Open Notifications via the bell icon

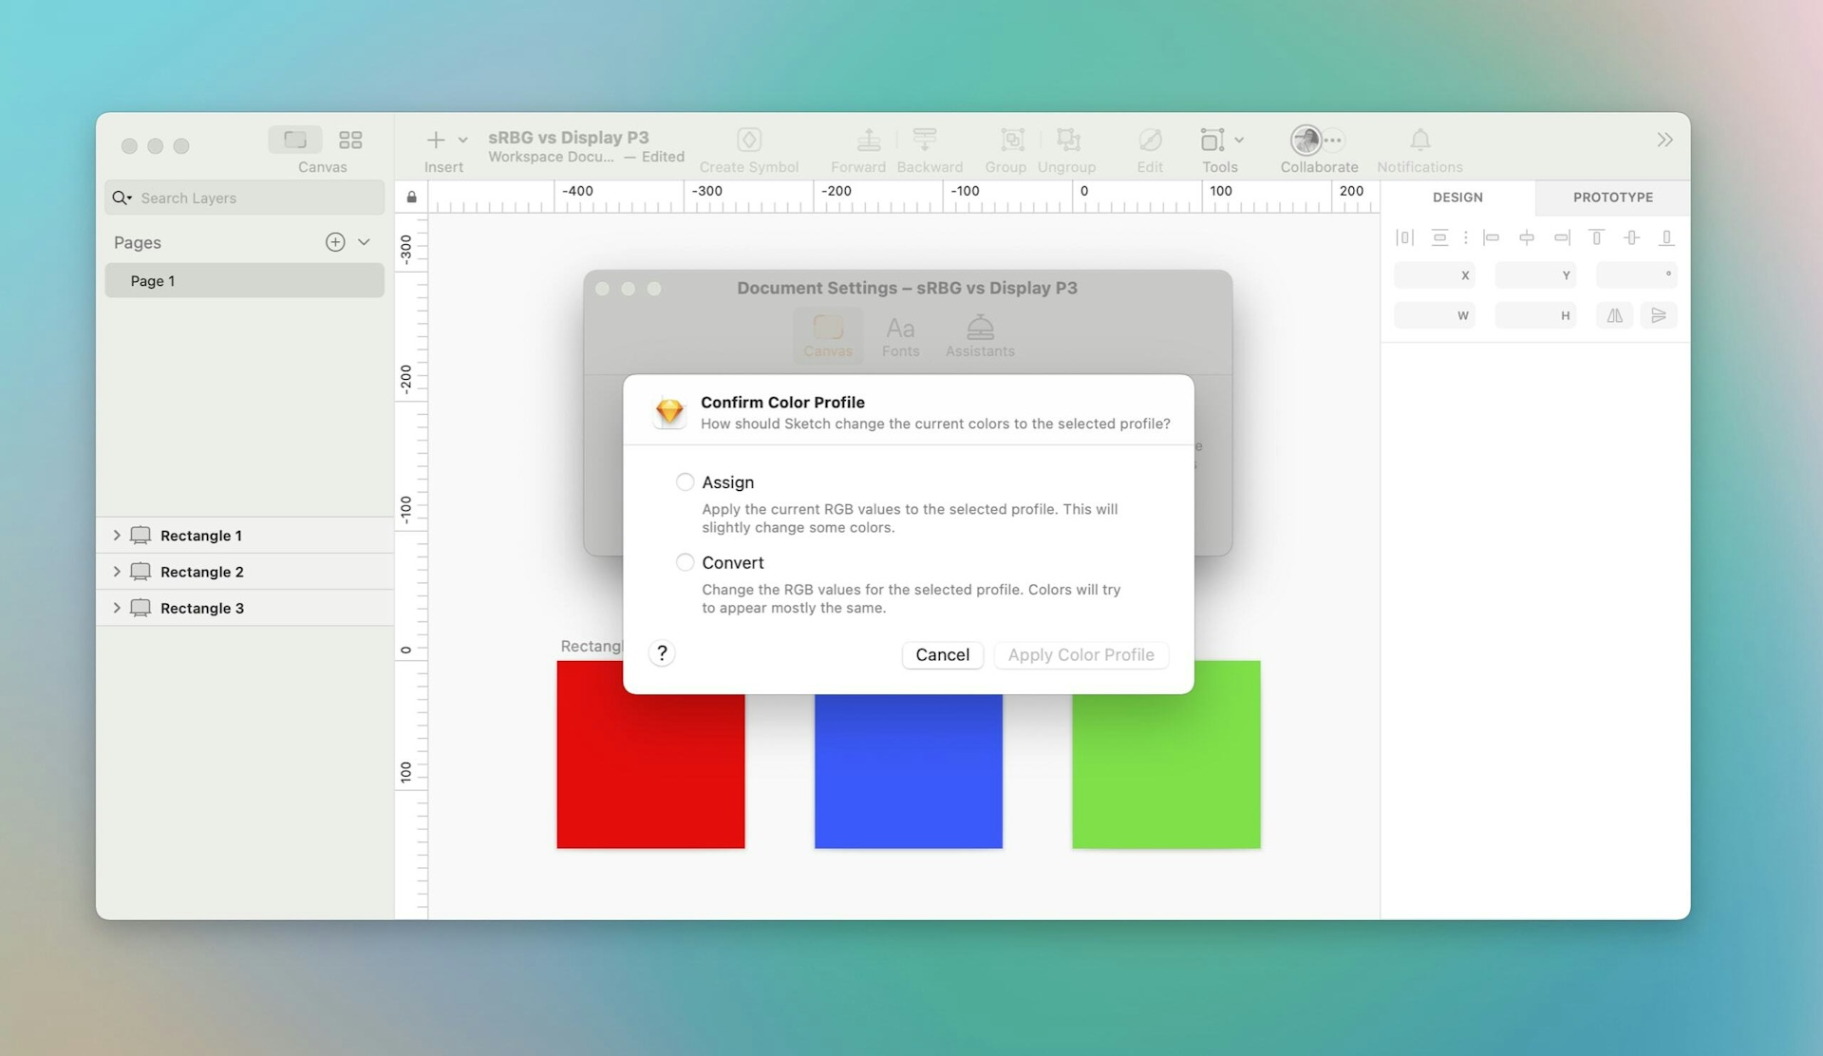[x=1419, y=141]
